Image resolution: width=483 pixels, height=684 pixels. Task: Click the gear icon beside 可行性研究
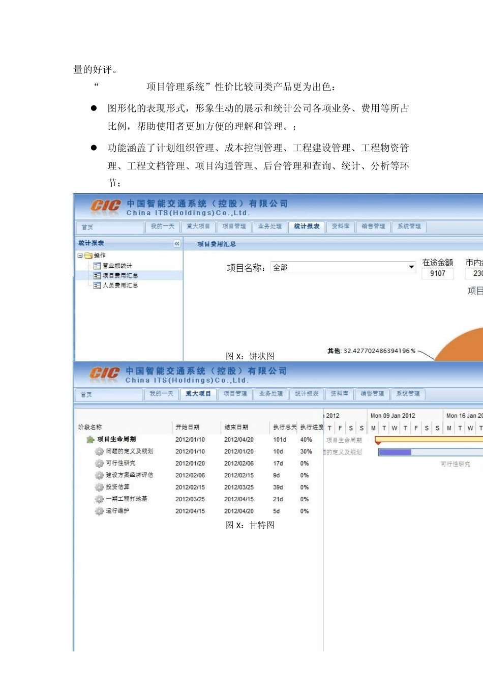click(x=99, y=463)
